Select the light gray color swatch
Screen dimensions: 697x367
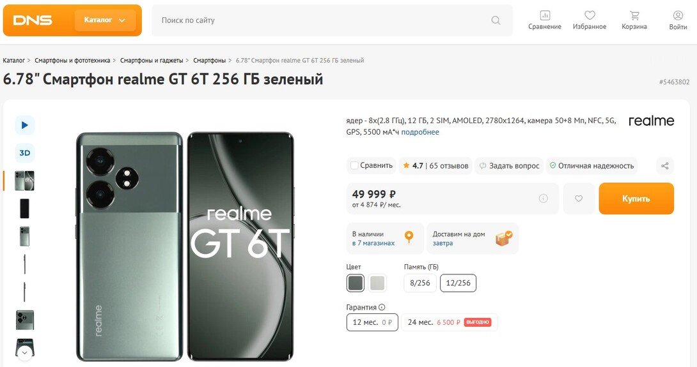click(377, 283)
